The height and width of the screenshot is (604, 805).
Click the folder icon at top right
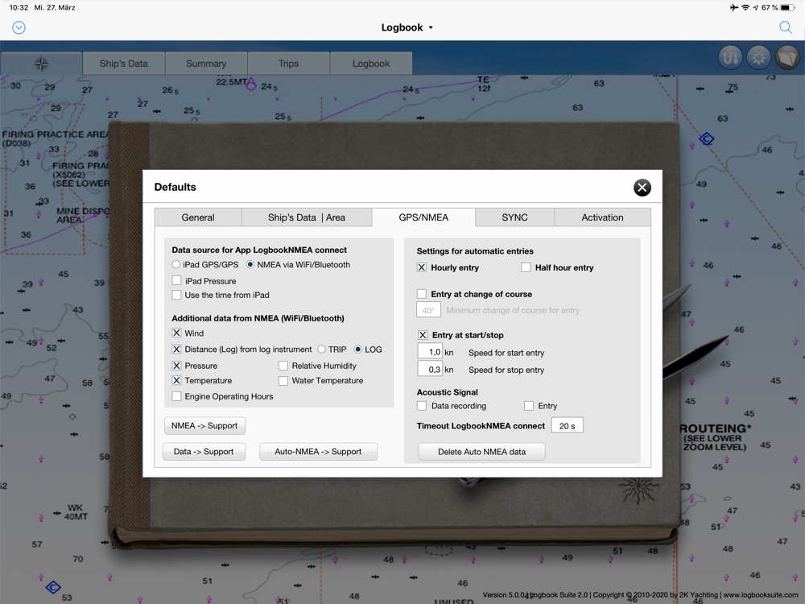click(x=786, y=58)
